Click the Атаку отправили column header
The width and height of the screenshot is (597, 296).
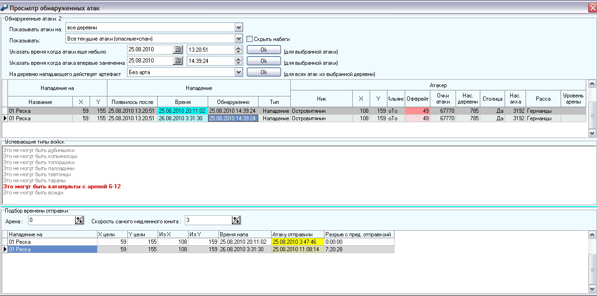298,234
